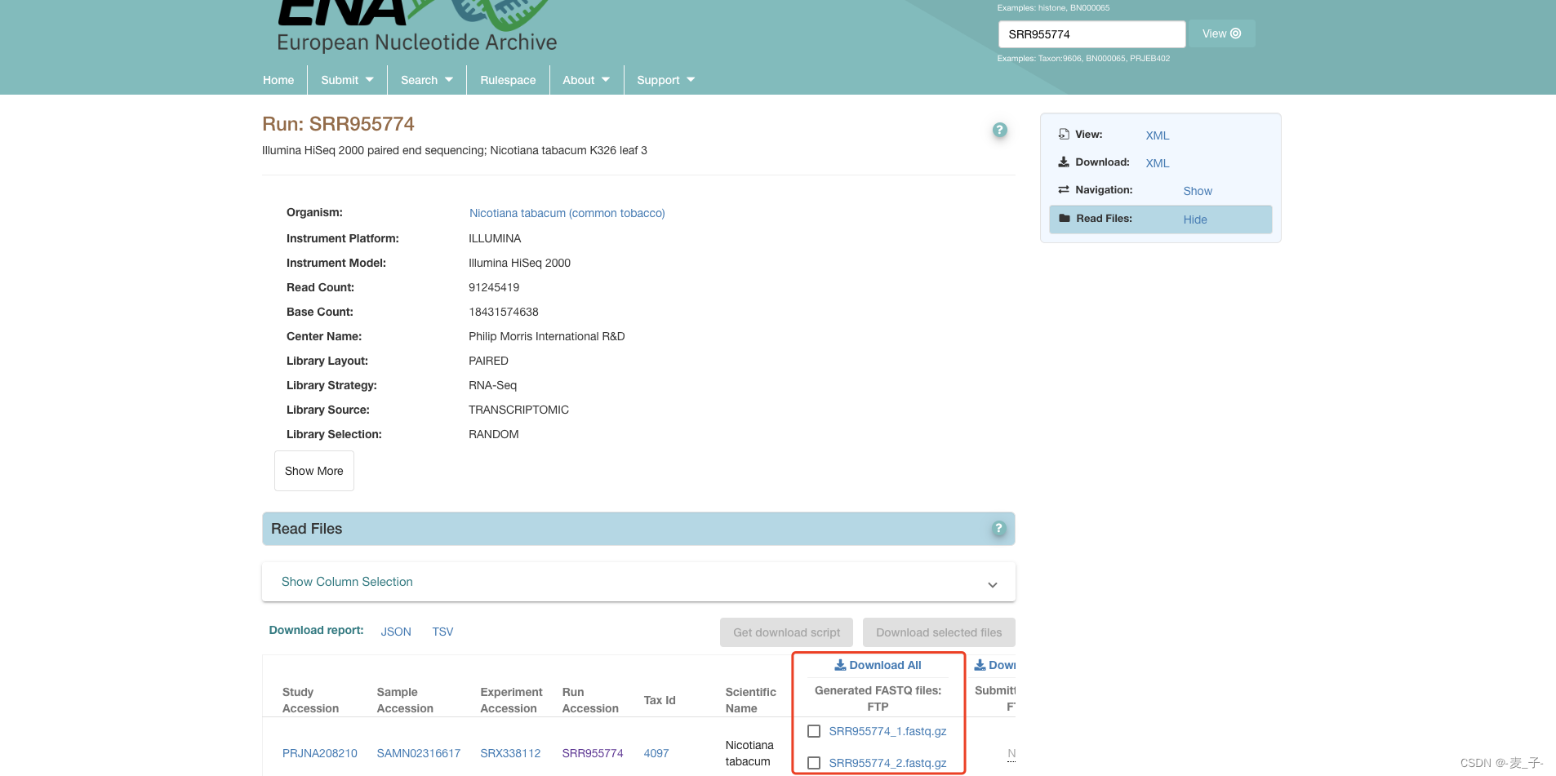Click the Study Accession column header
This screenshot has width=1556, height=776.
point(310,700)
